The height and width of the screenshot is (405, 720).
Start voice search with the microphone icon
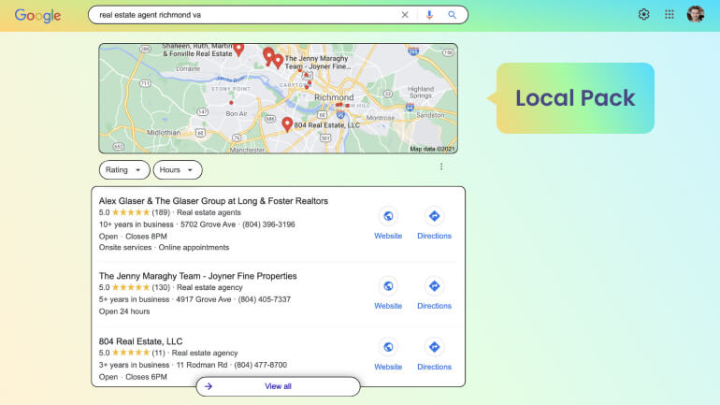click(x=429, y=15)
